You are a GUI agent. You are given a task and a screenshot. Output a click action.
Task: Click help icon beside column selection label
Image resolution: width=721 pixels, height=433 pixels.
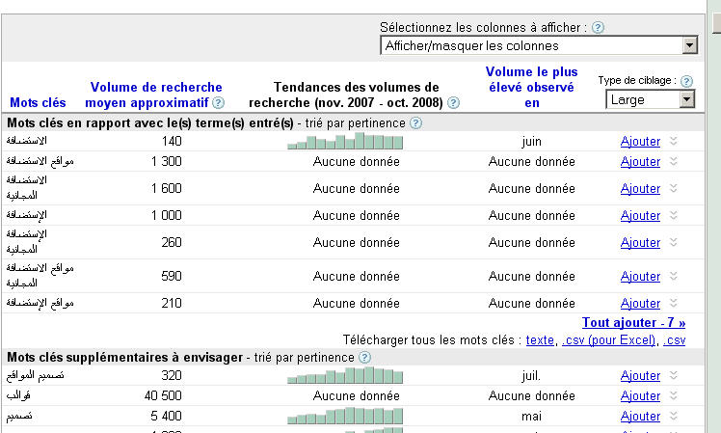pyautogui.click(x=598, y=28)
